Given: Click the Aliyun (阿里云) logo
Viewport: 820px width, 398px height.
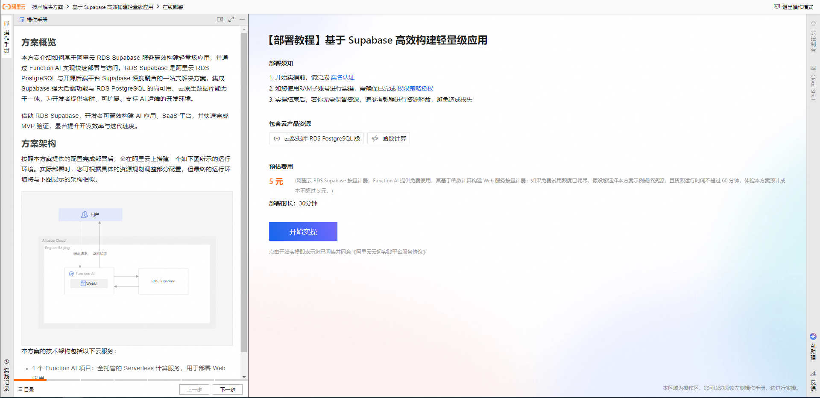Looking at the screenshot, I should pyautogui.click(x=14, y=7).
